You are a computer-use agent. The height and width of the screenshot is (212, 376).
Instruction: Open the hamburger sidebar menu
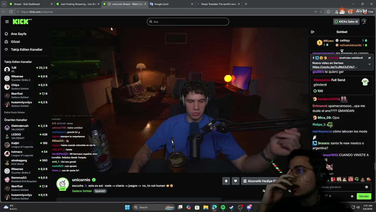coord(7,21)
